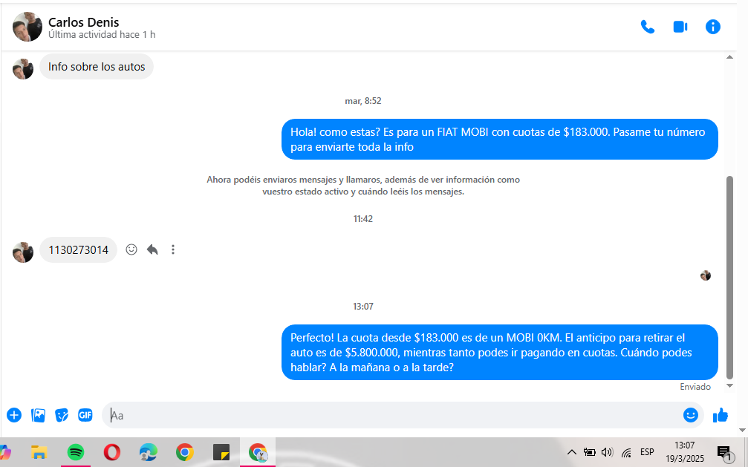Open emoji picker in message box
Viewport: 748px width, 467px height.
coord(690,415)
